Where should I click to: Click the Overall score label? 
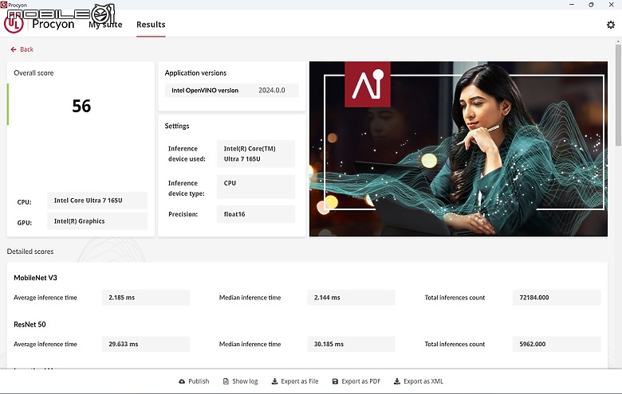(x=33, y=73)
